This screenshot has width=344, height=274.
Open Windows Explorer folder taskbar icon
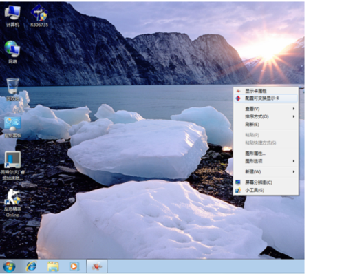[x=53, y=266]
